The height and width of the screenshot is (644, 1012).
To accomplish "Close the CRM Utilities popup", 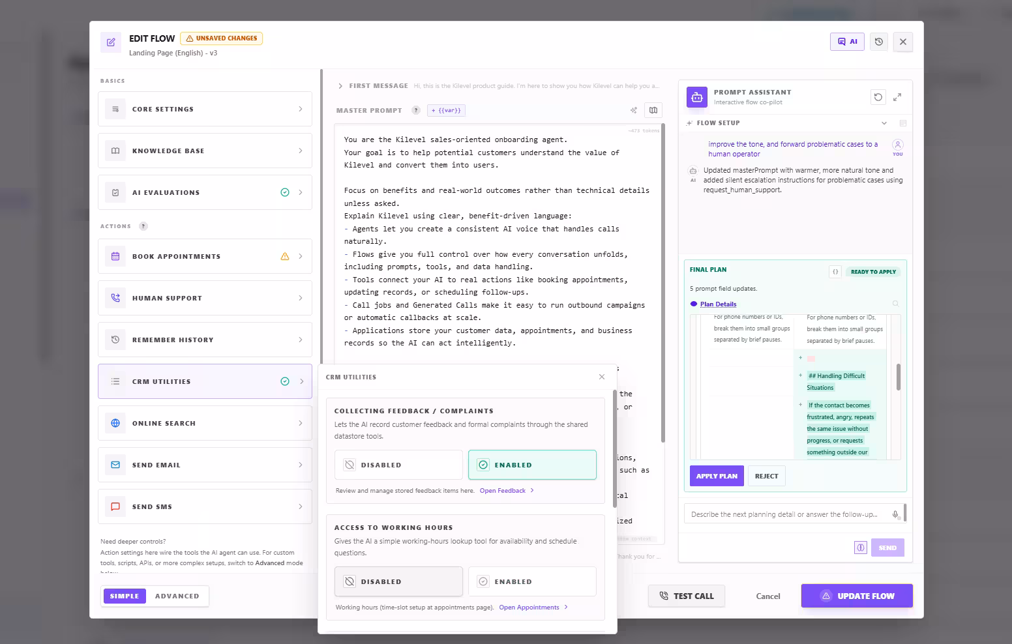I will pyautogui.click(x=602, y=377).
